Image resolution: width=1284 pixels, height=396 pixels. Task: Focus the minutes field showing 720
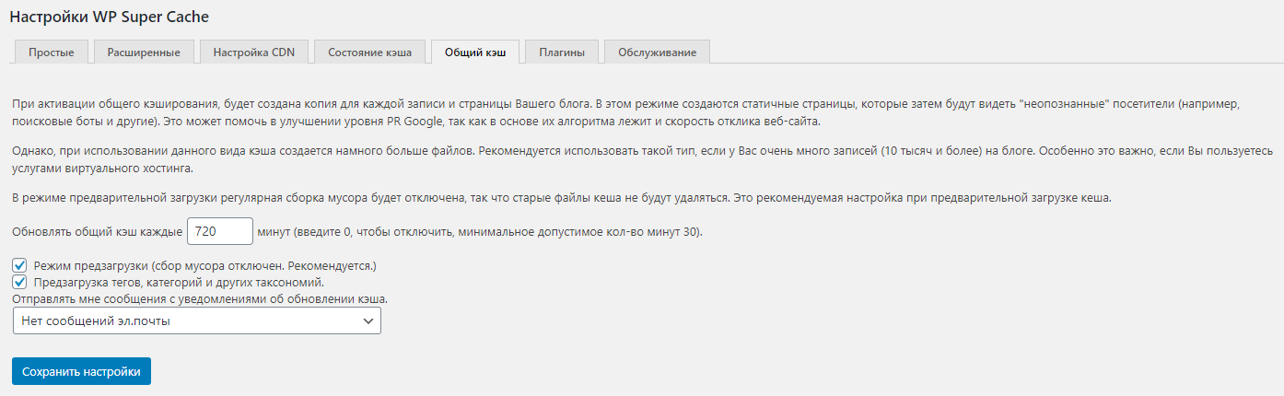[220, 232]
